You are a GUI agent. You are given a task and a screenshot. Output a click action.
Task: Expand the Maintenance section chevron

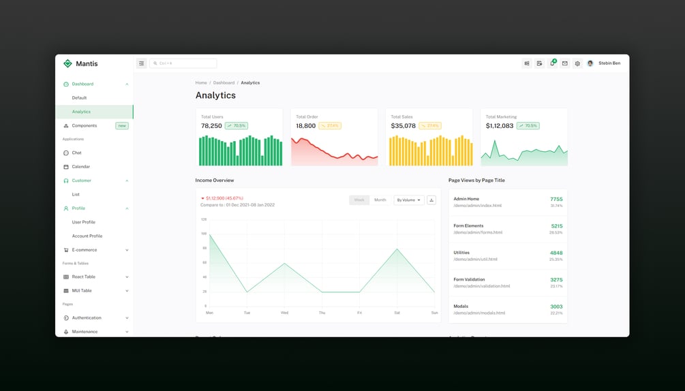[127, 332]
